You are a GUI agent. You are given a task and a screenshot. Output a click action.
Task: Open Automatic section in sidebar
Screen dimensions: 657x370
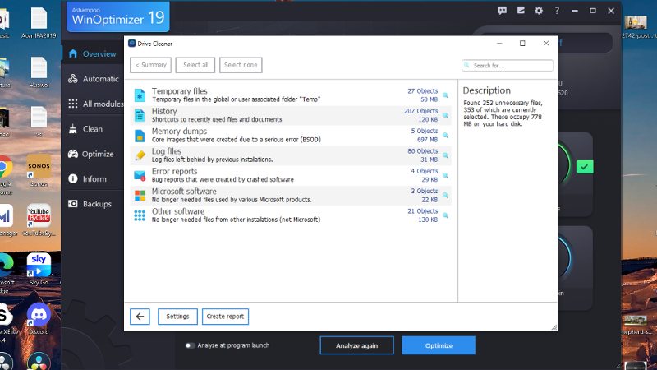93,79
